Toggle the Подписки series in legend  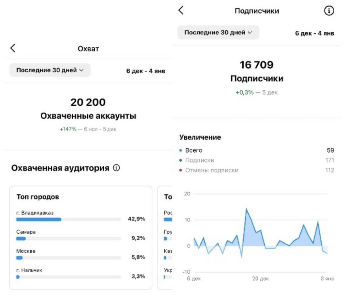[200, 160]
